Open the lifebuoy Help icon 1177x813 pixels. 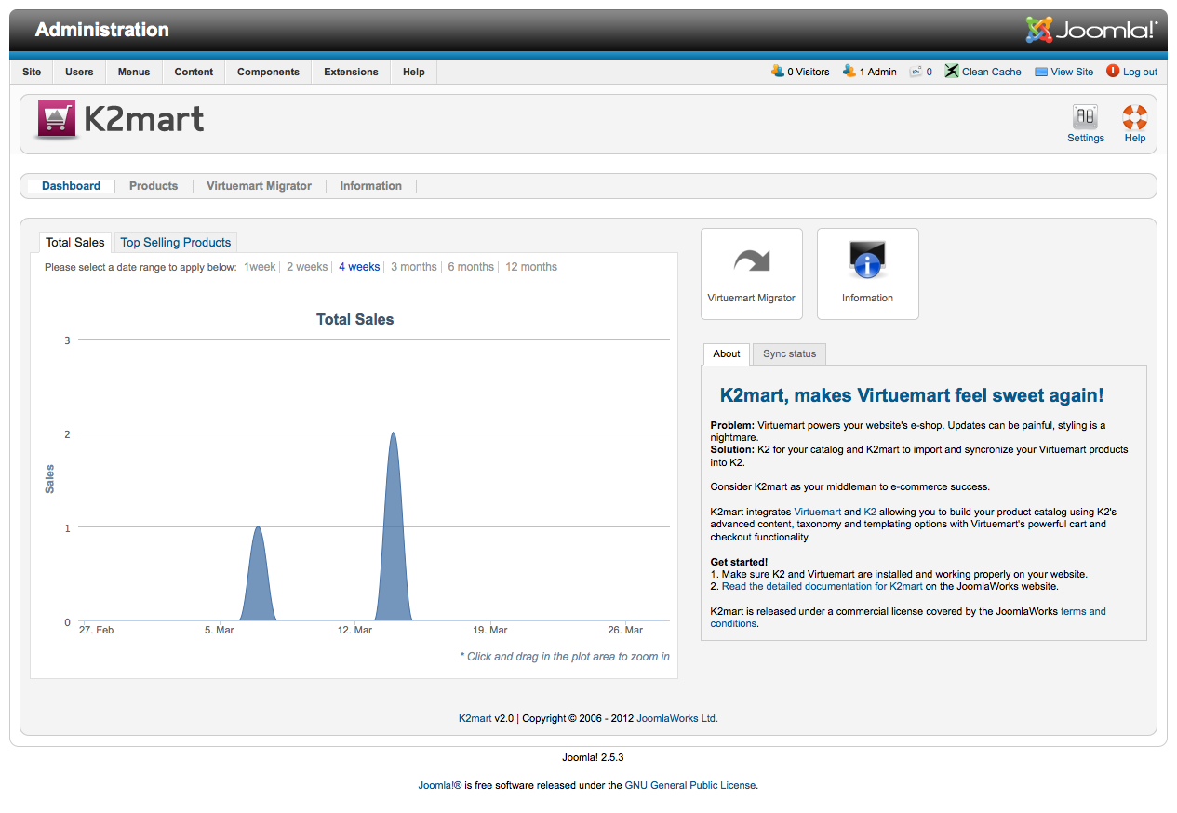click(1134, 117)
